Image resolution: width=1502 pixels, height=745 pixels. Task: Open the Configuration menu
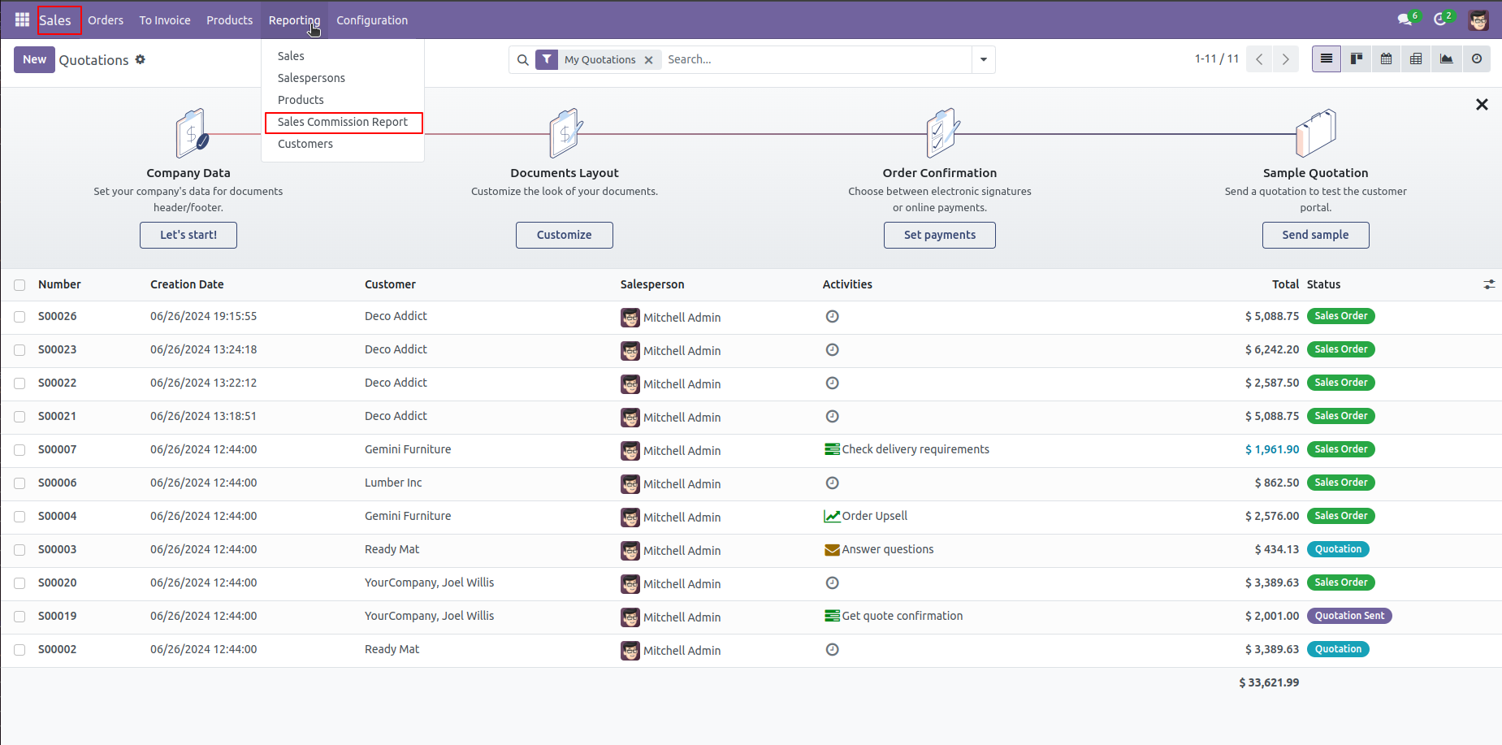coord(371,19)
